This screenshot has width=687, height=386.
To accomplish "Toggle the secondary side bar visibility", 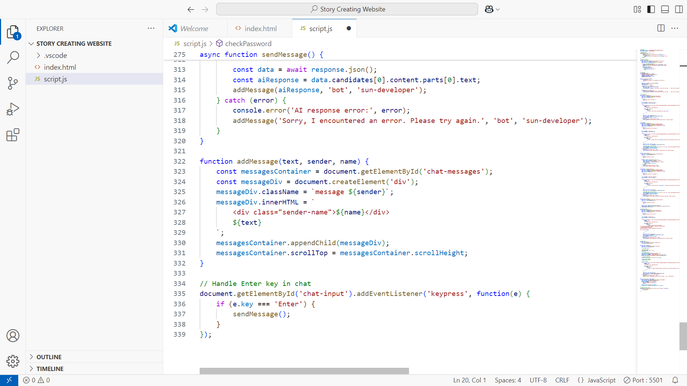I will point(678,9).
